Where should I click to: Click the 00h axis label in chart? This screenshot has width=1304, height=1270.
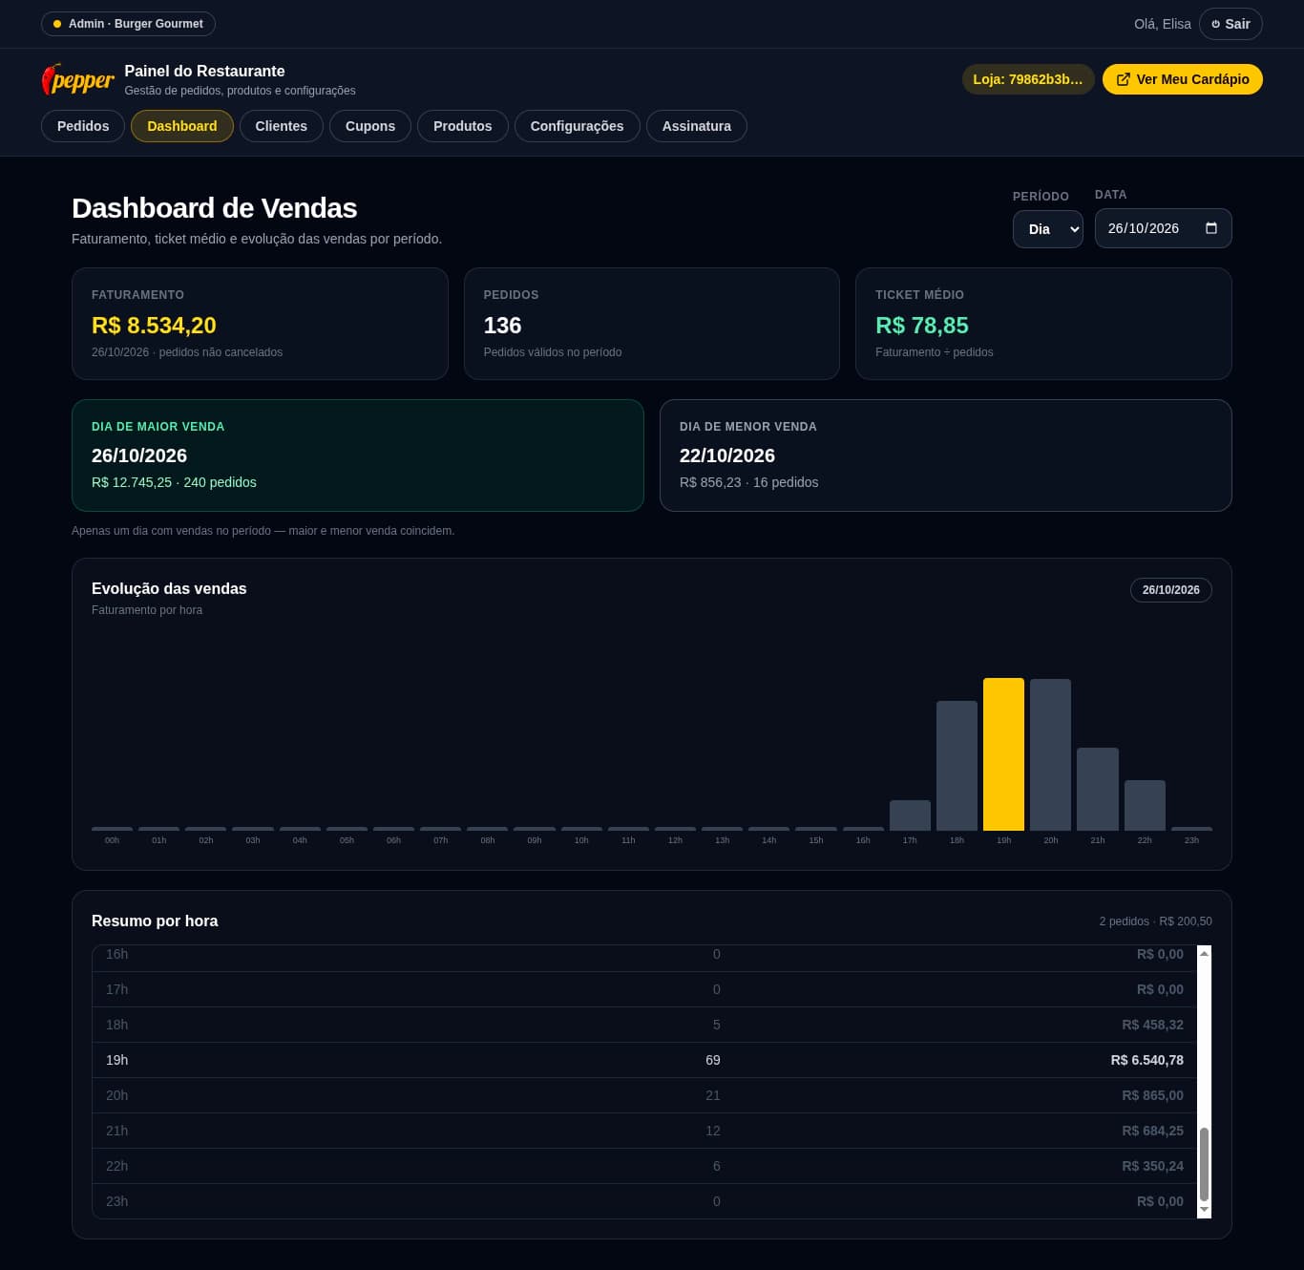click(x=112, y=840)
